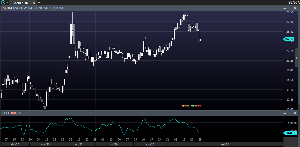Add a new chart tab with plus
Screen dimensions: 300x147
click(39, 3)
